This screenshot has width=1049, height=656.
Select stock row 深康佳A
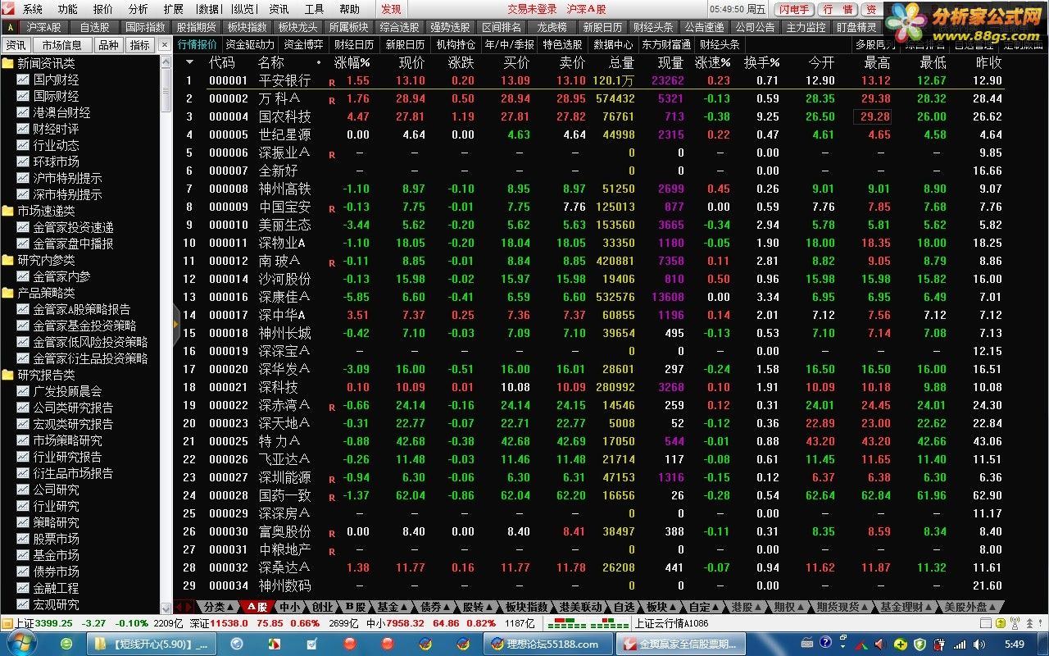click(x=588, y=297)
